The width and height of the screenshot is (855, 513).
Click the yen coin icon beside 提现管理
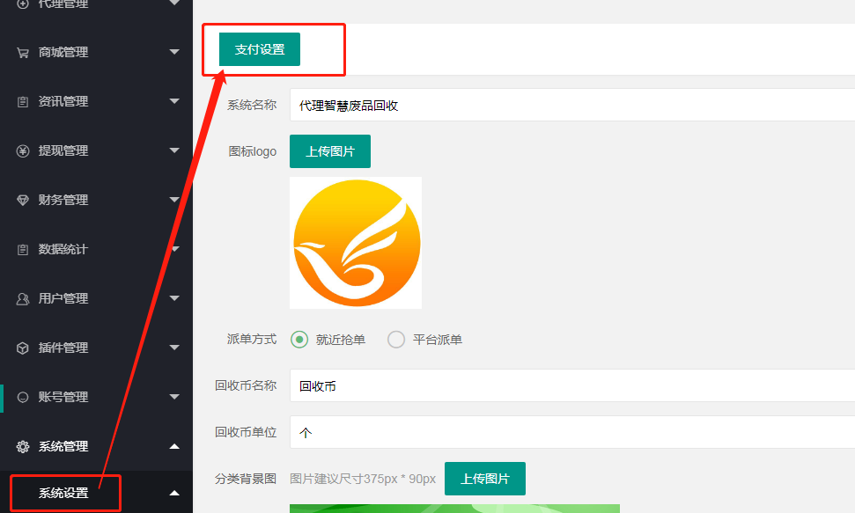[x=22, y=151]
